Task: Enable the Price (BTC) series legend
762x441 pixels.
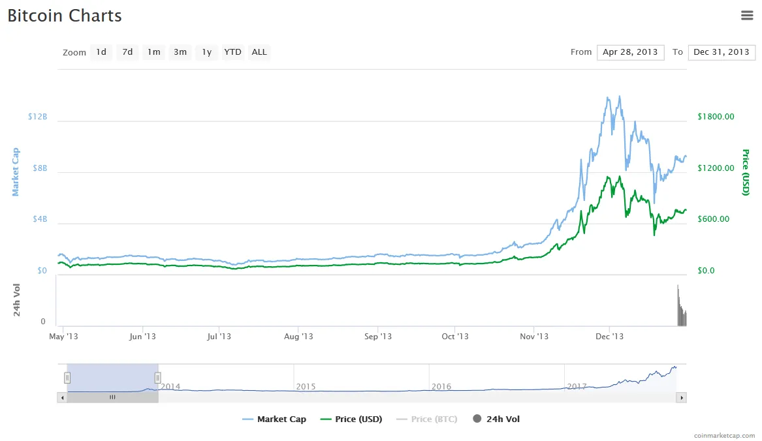Action: pyautogui.click(x=427, y=419)
